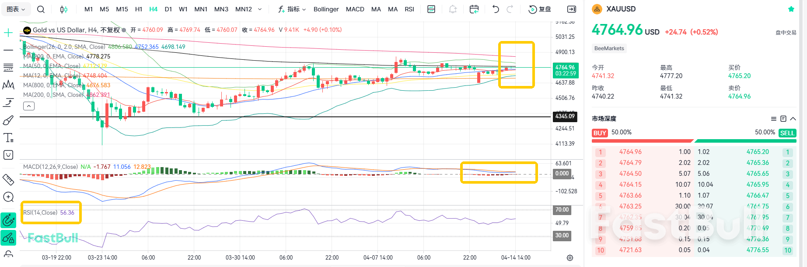Viewport: 807px width, 267px height.
Task: Pick the ruler measurement tool
Action: (x=8, y=179)
